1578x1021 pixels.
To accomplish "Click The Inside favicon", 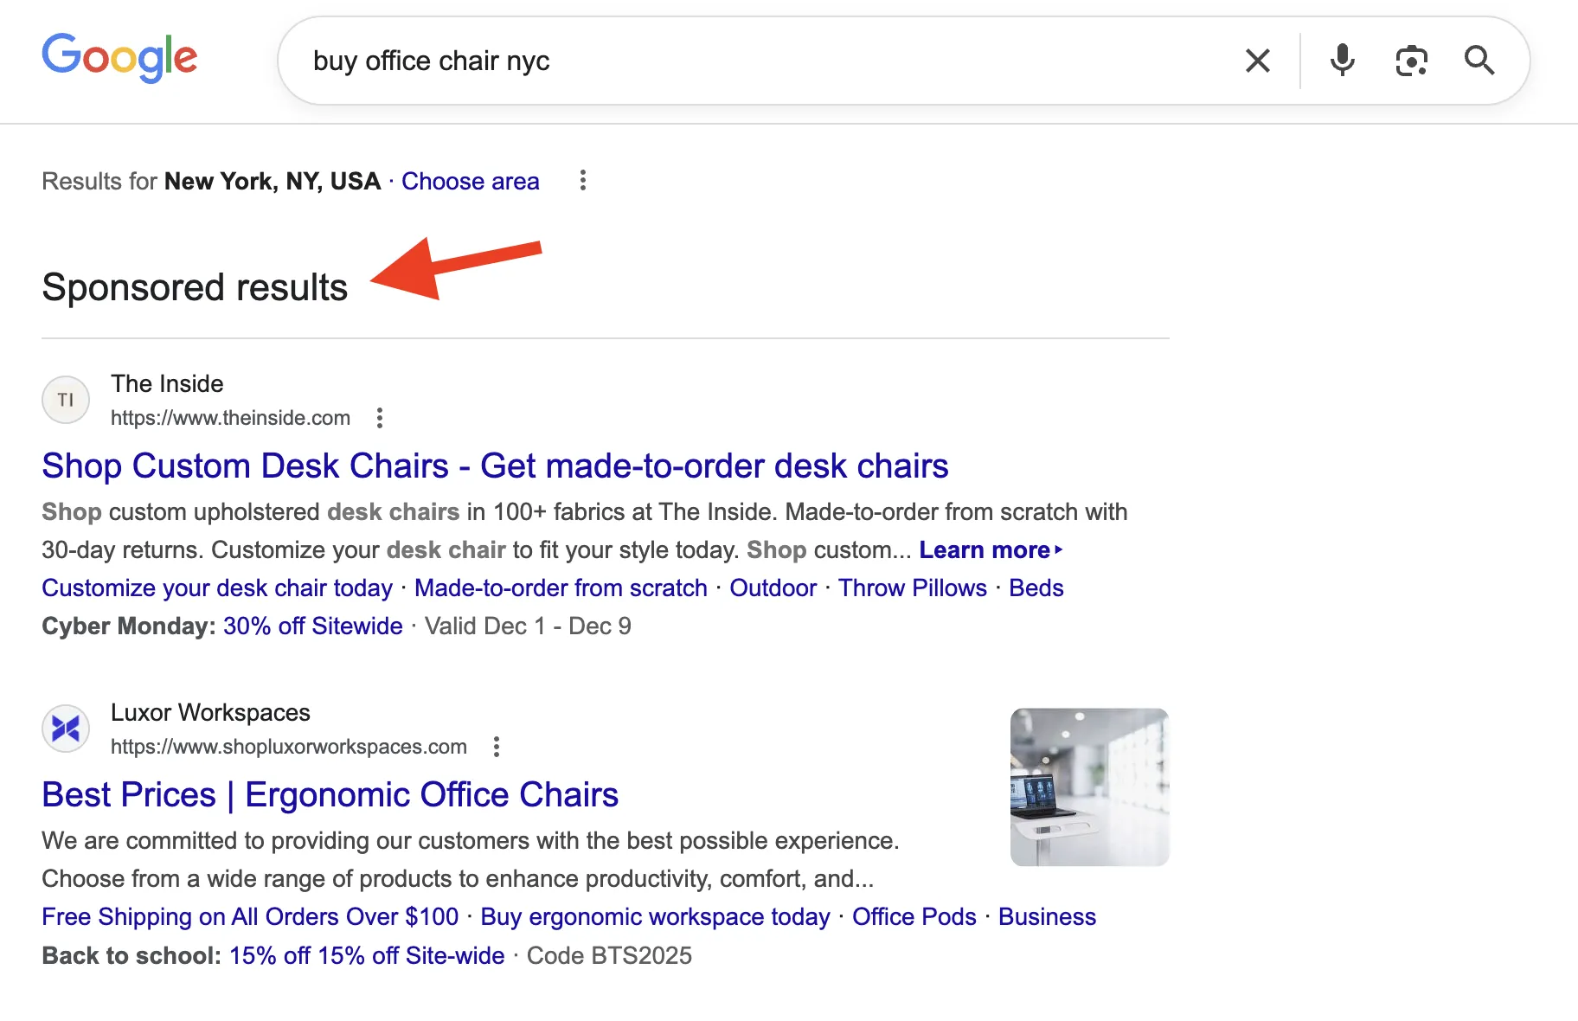I will [65, 400].
